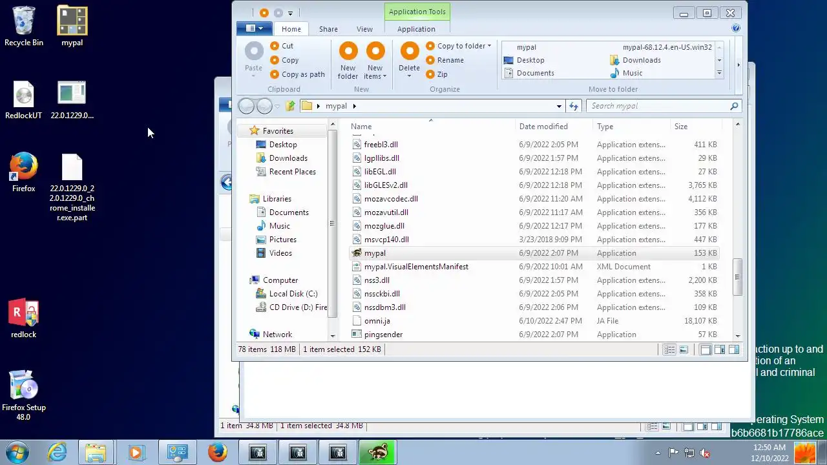Select the RedlockUT desktop icon

point(23,100)
